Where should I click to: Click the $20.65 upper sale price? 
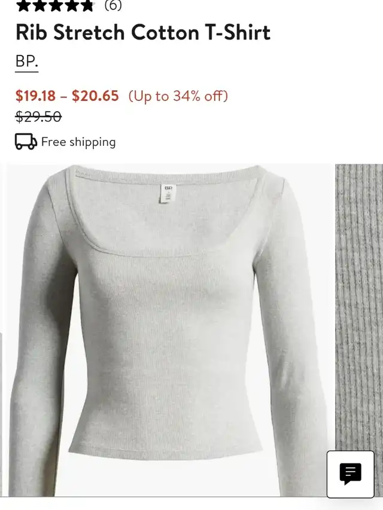tap(95, 96)
